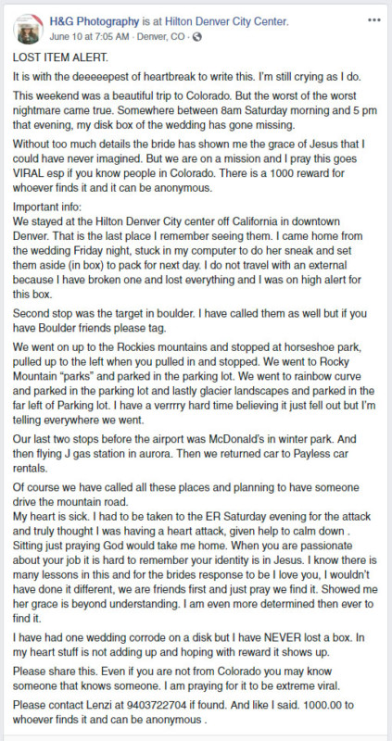
Task: Click the paragraph starting "Please share this"
Action: coord(186,677)
